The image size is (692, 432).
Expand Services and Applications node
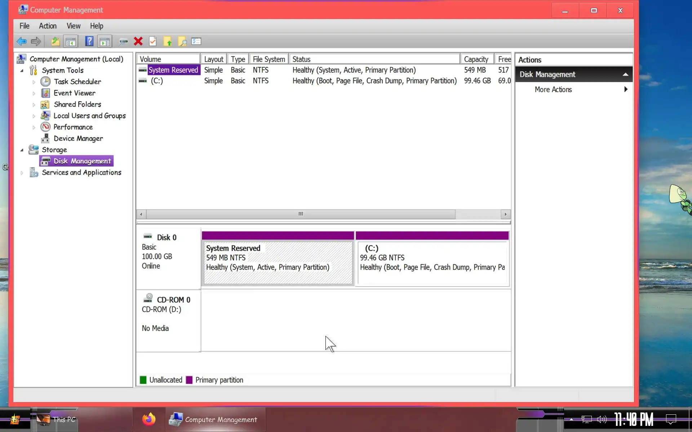click(x=22, y=173)
